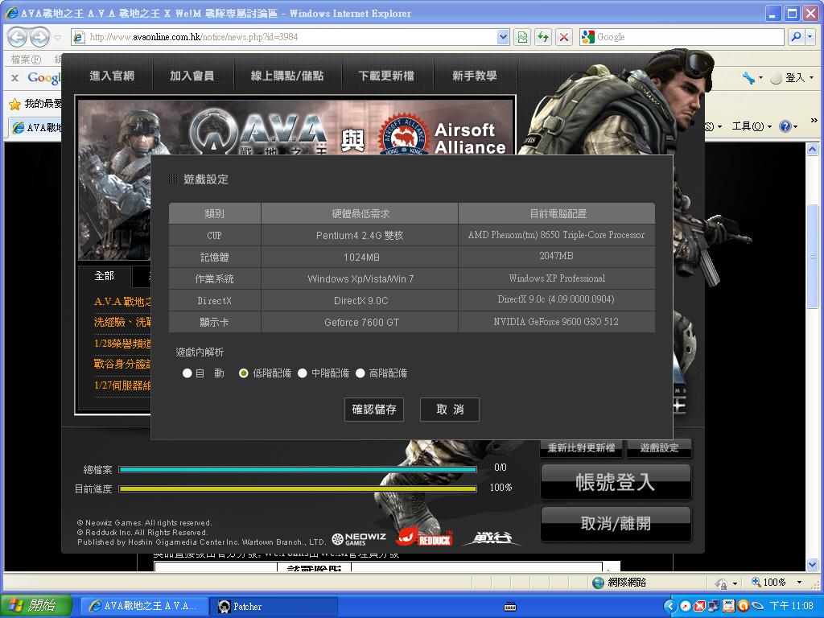Click the 確認儲存 button
The width and height of the screenshot is (824, 618).
tap(373, 410)
